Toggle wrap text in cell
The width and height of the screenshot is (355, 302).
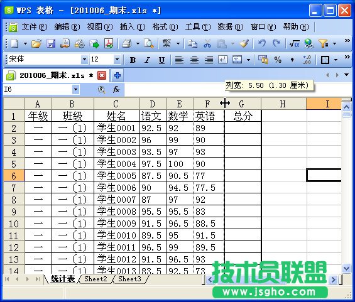point(223,60)
